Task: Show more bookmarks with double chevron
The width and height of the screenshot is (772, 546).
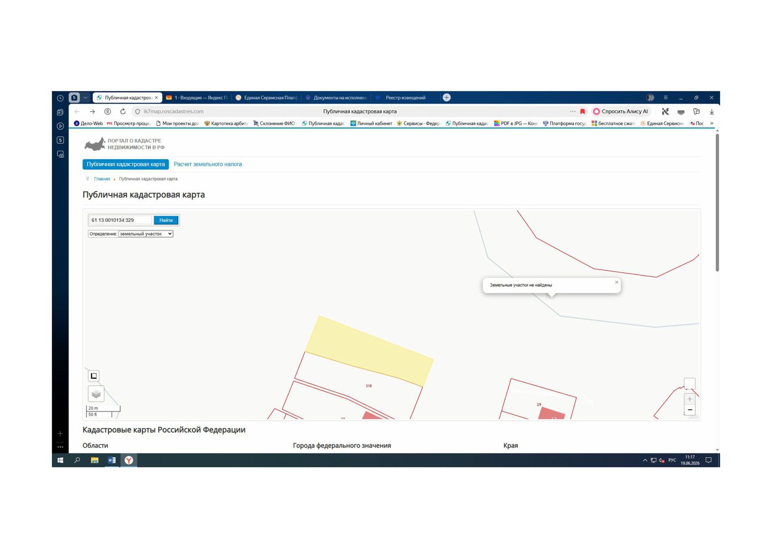Action: pos(711,124)
